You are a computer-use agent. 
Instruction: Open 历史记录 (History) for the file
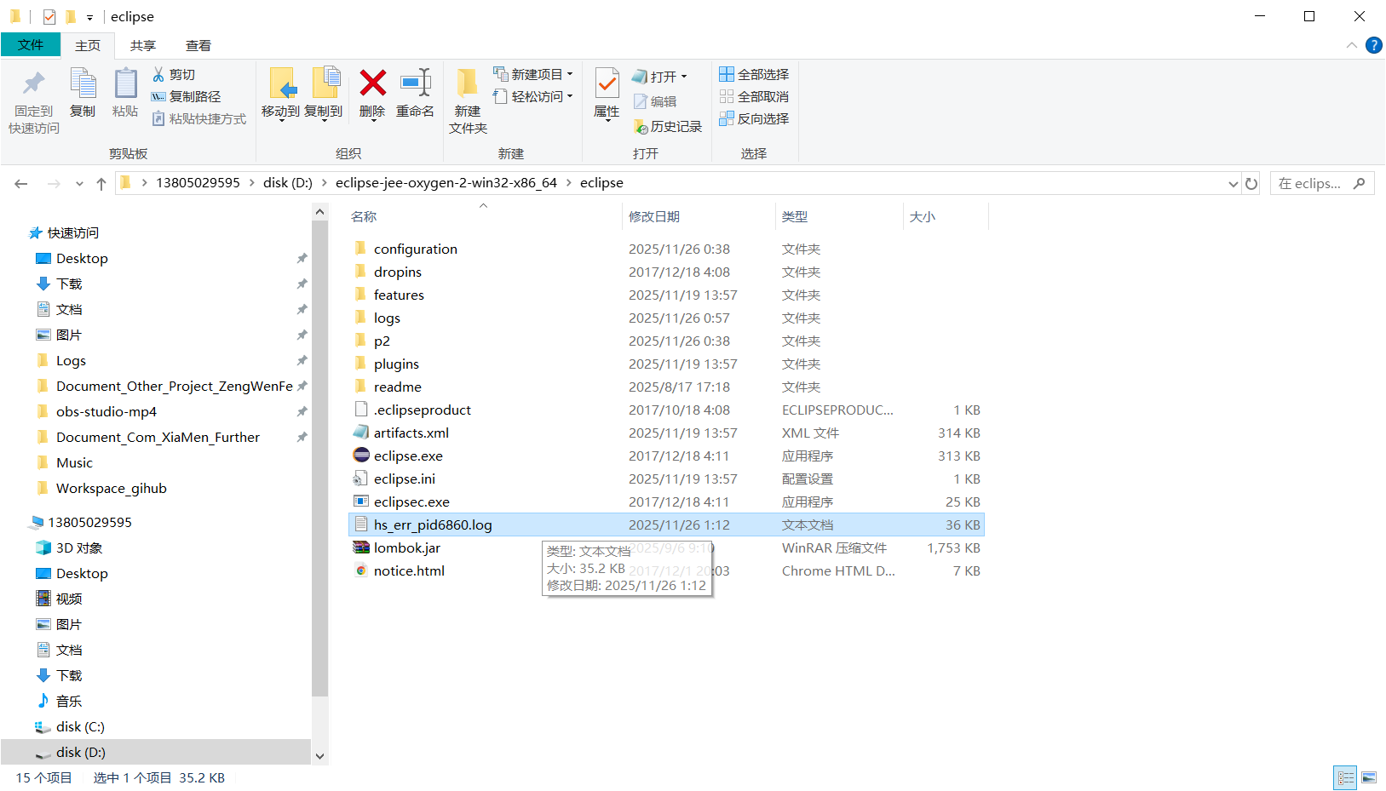(x=670, y=126)
